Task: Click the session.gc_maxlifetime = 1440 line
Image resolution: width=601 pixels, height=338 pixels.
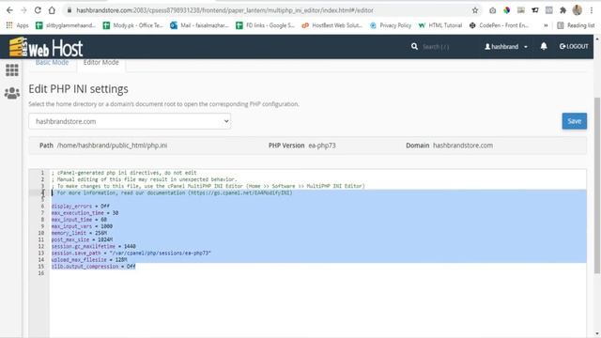Action: pos(94,246)
